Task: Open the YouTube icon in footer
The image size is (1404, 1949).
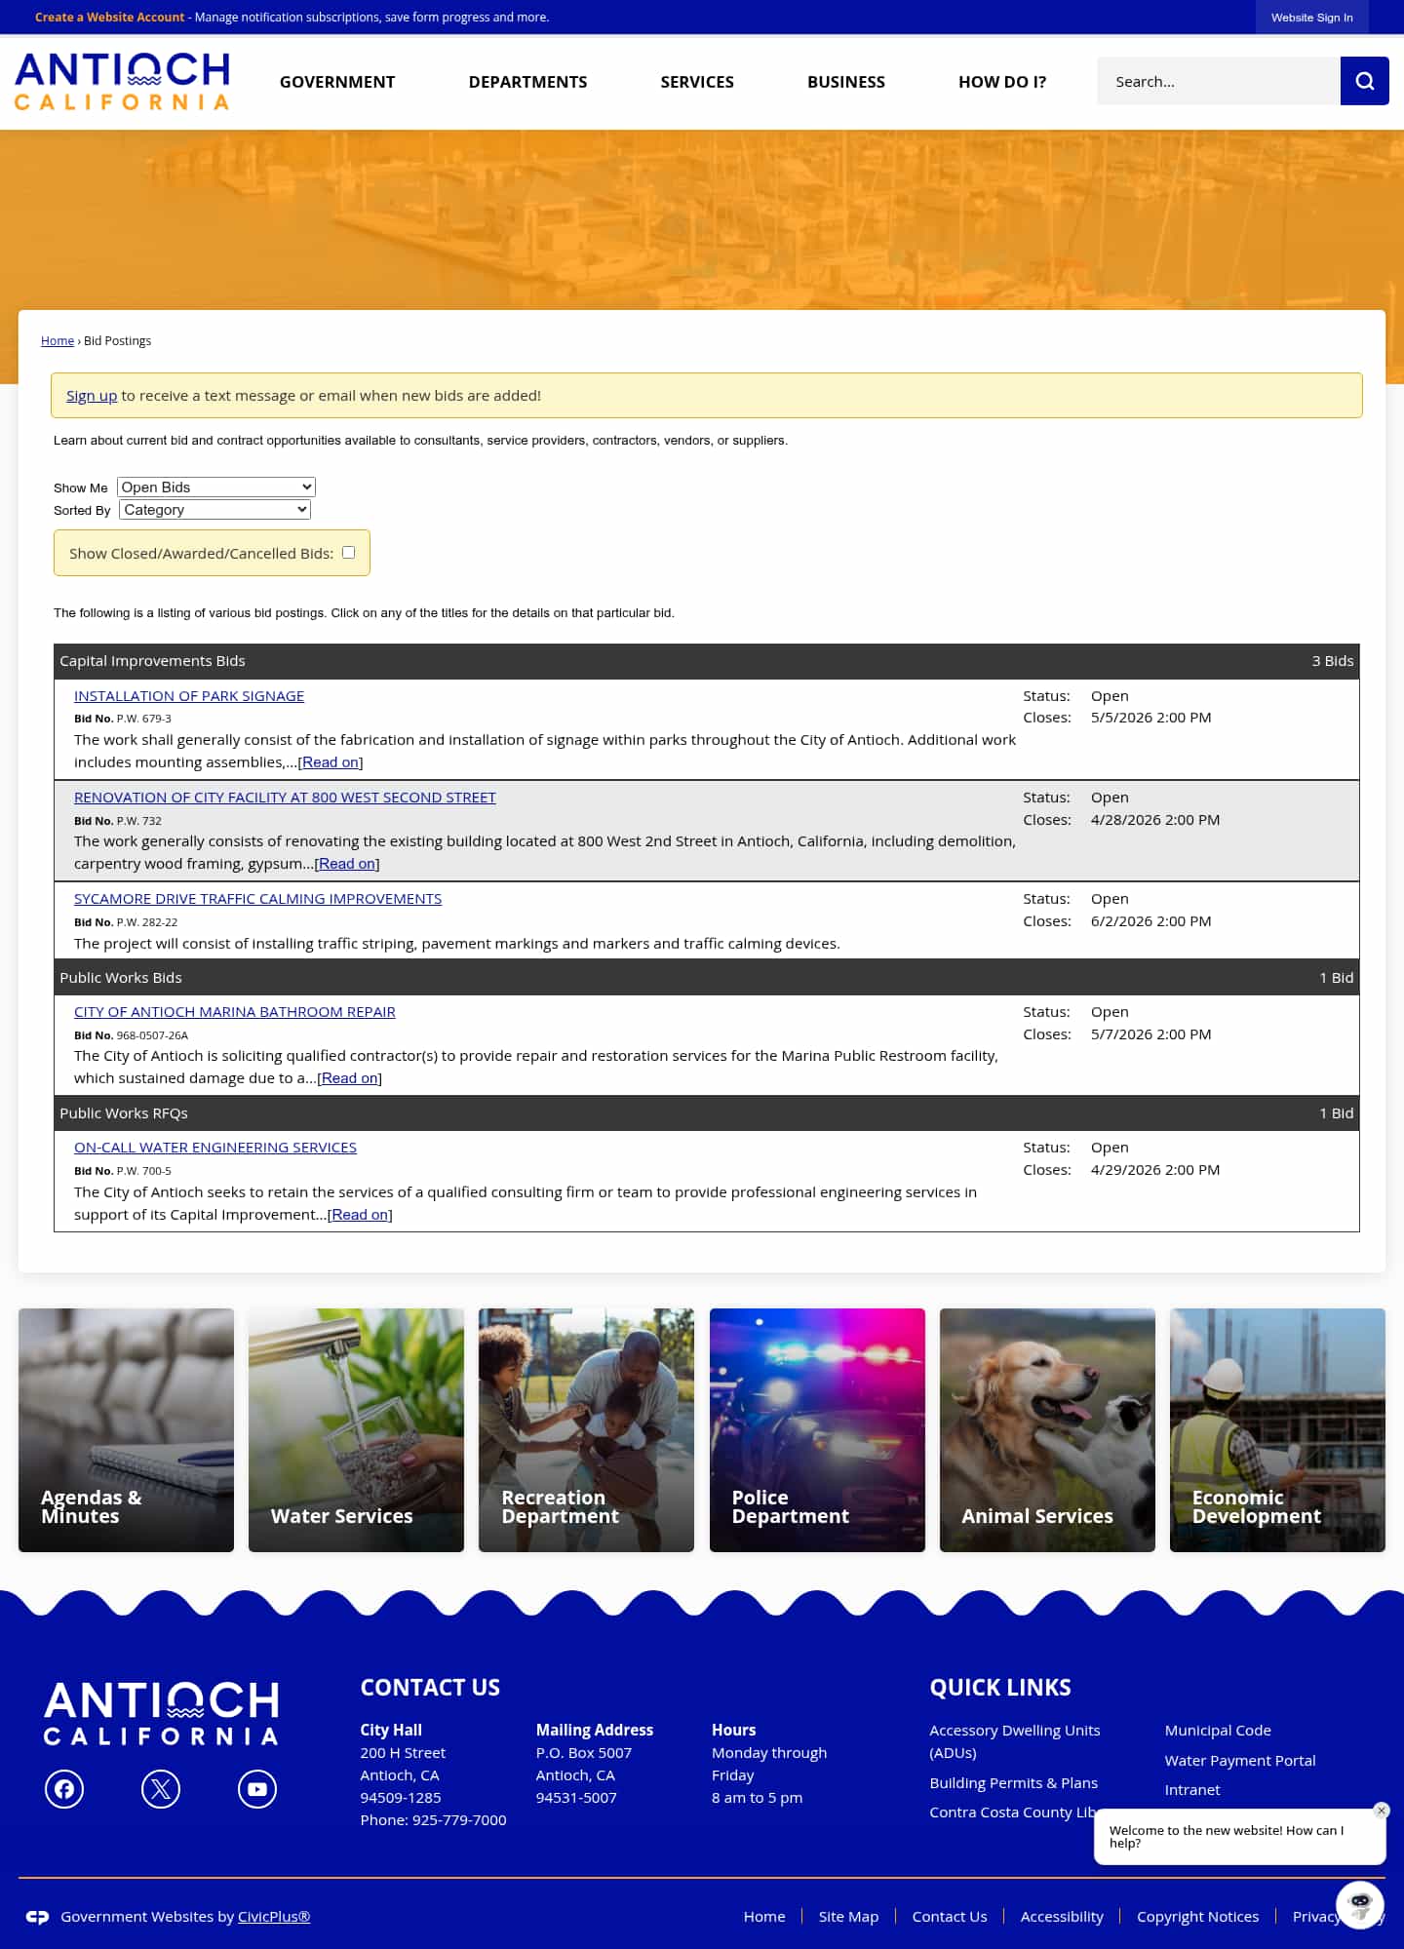Action: [x=257, y=1788]
